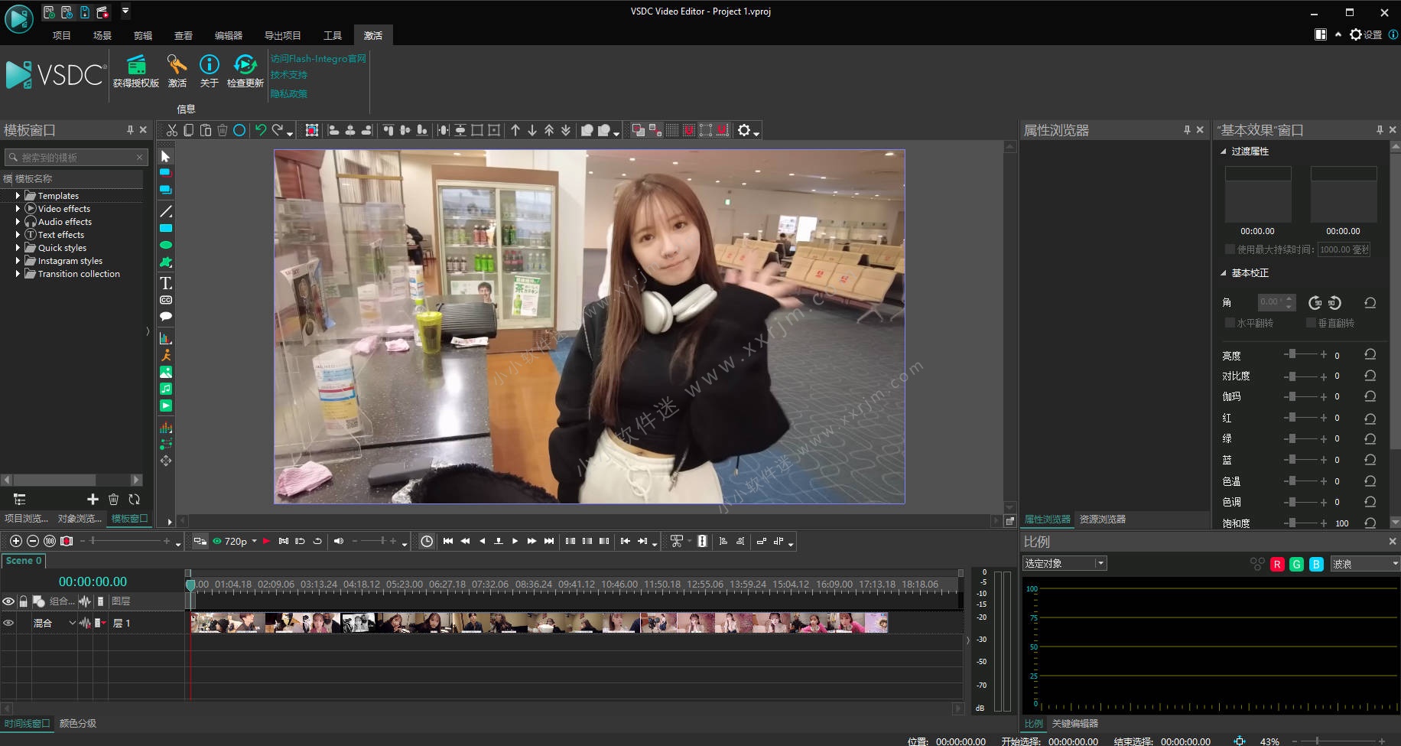Viewport: 1401px width, 746px height.
Task: Expand the Video effects tree folder
Action: pyautogui.click(x=18, y=209)
